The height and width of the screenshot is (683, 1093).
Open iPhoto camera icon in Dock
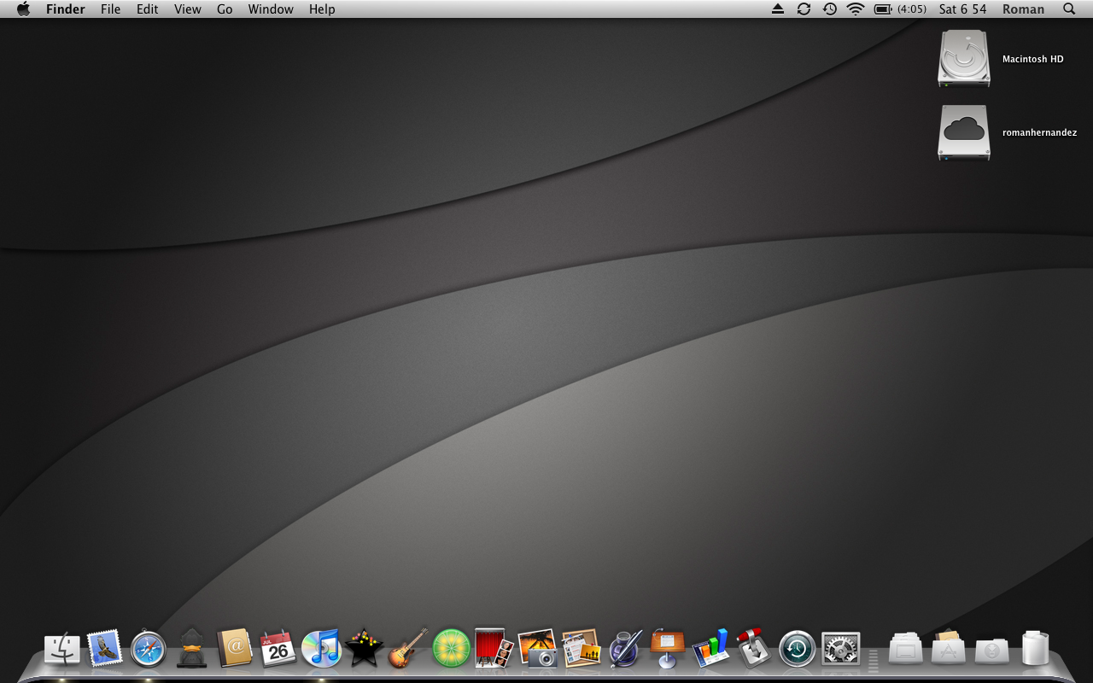pos(538,649)
